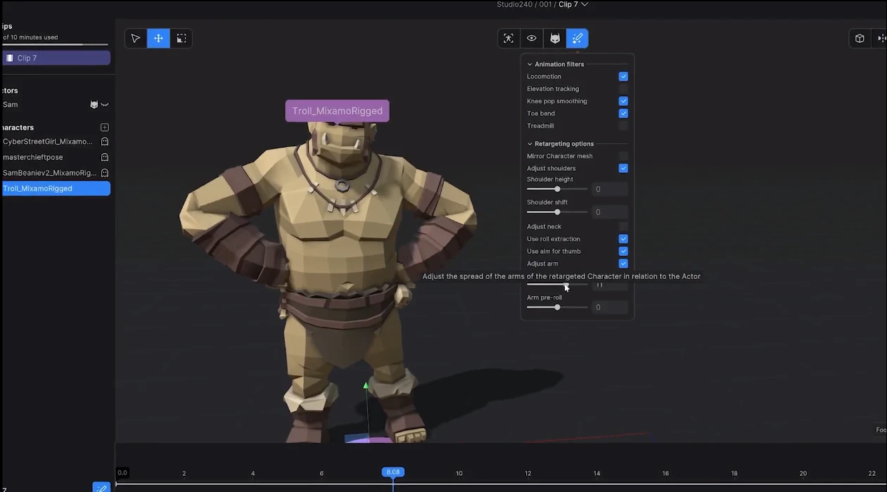Viewport: 887px width, 492px height.
Task: Uncheck Use roll extraction
Action: click(x=623, y=238)
